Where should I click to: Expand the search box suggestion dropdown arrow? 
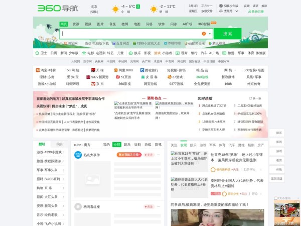tap(209, 34)
